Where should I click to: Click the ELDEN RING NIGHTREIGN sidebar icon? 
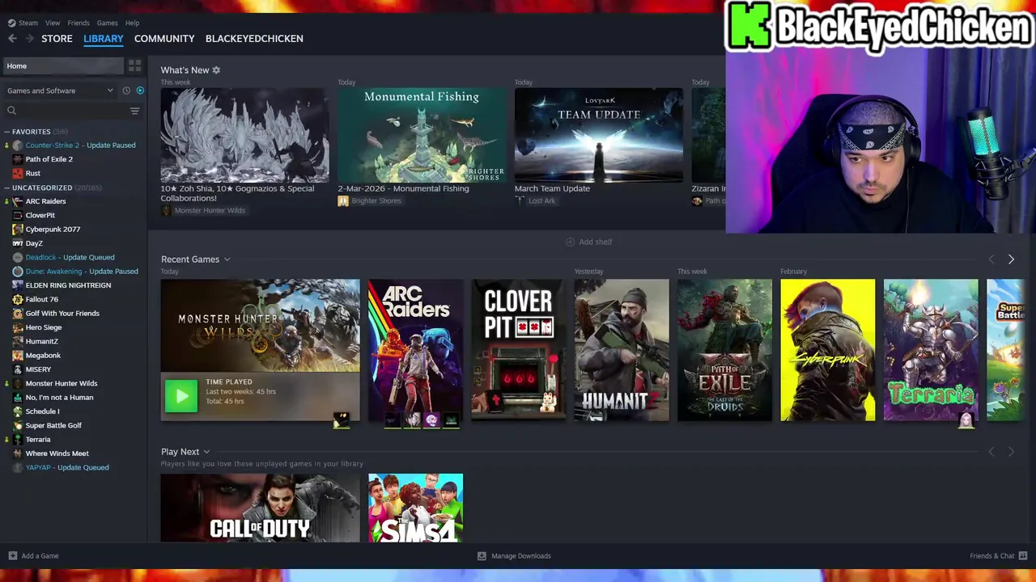[x=18, y=285]
